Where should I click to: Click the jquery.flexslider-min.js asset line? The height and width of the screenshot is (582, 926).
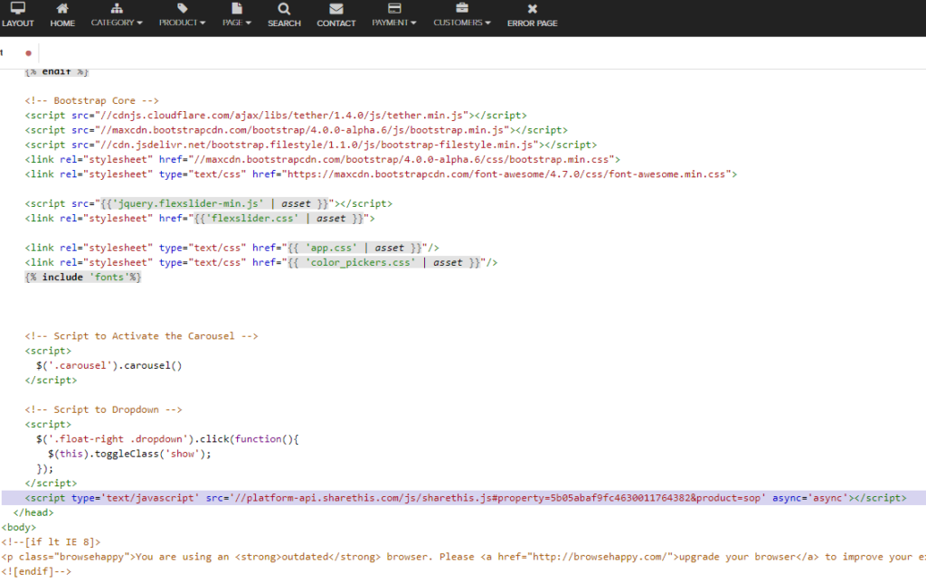pos(209,203)
